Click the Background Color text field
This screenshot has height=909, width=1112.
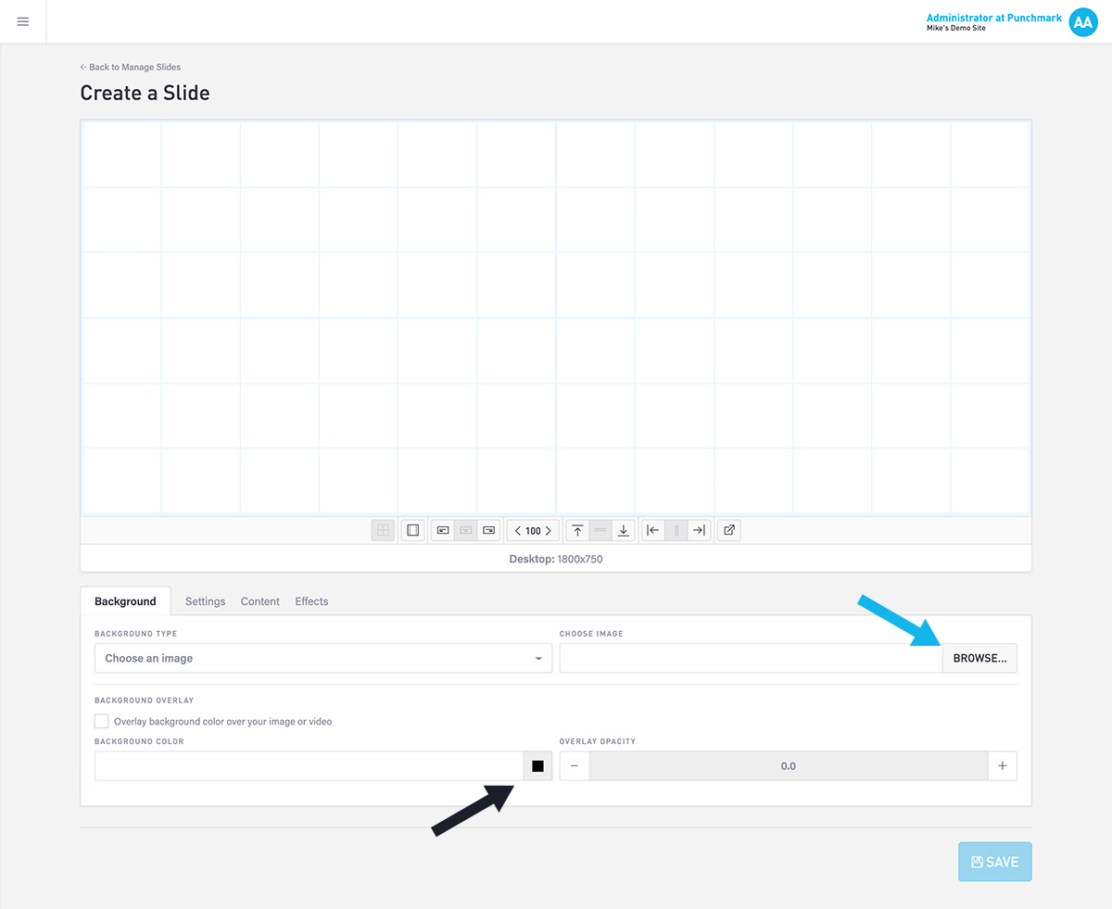click(309, 766)
